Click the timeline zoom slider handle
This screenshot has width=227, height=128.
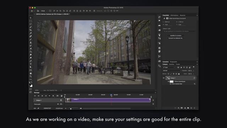pos(71,108)
